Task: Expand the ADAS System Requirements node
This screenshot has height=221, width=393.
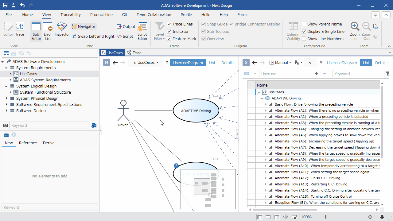Action: [x=10, y=80]
